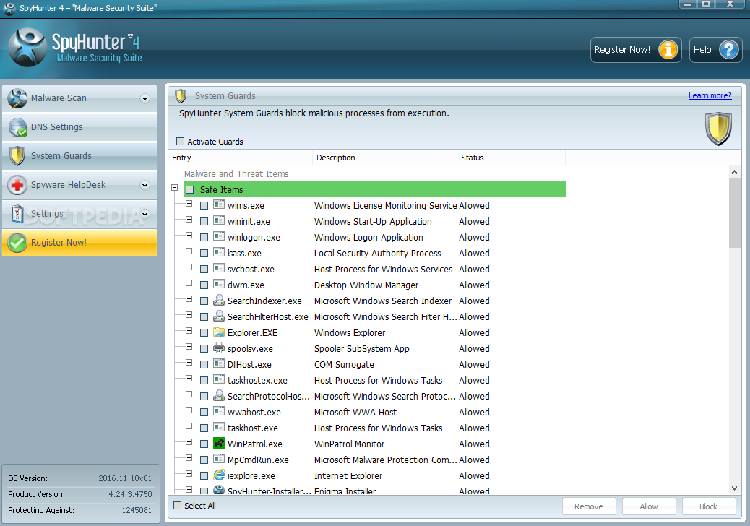
Task: Click the Remove button
Action: click(589, 506)
